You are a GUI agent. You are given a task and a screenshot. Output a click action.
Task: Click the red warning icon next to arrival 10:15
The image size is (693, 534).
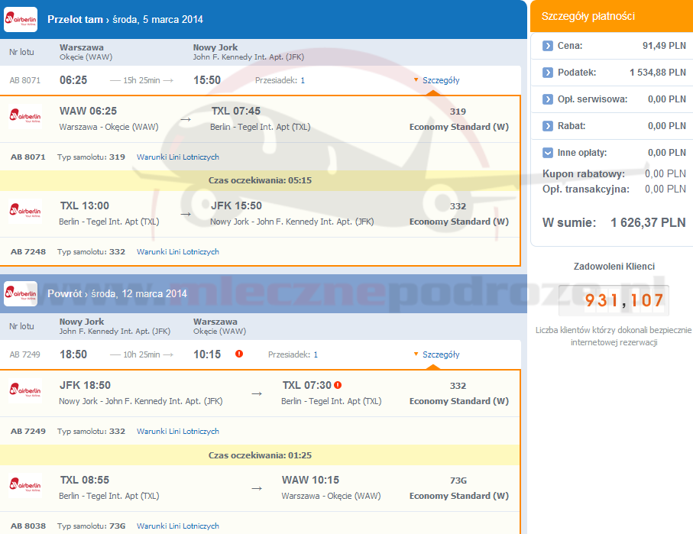tap(239, 354)
